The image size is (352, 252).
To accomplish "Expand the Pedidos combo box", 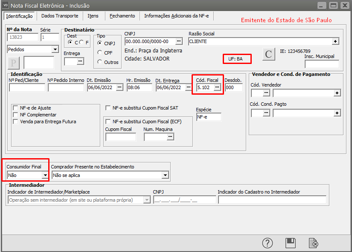I will [x=55, y=49].
